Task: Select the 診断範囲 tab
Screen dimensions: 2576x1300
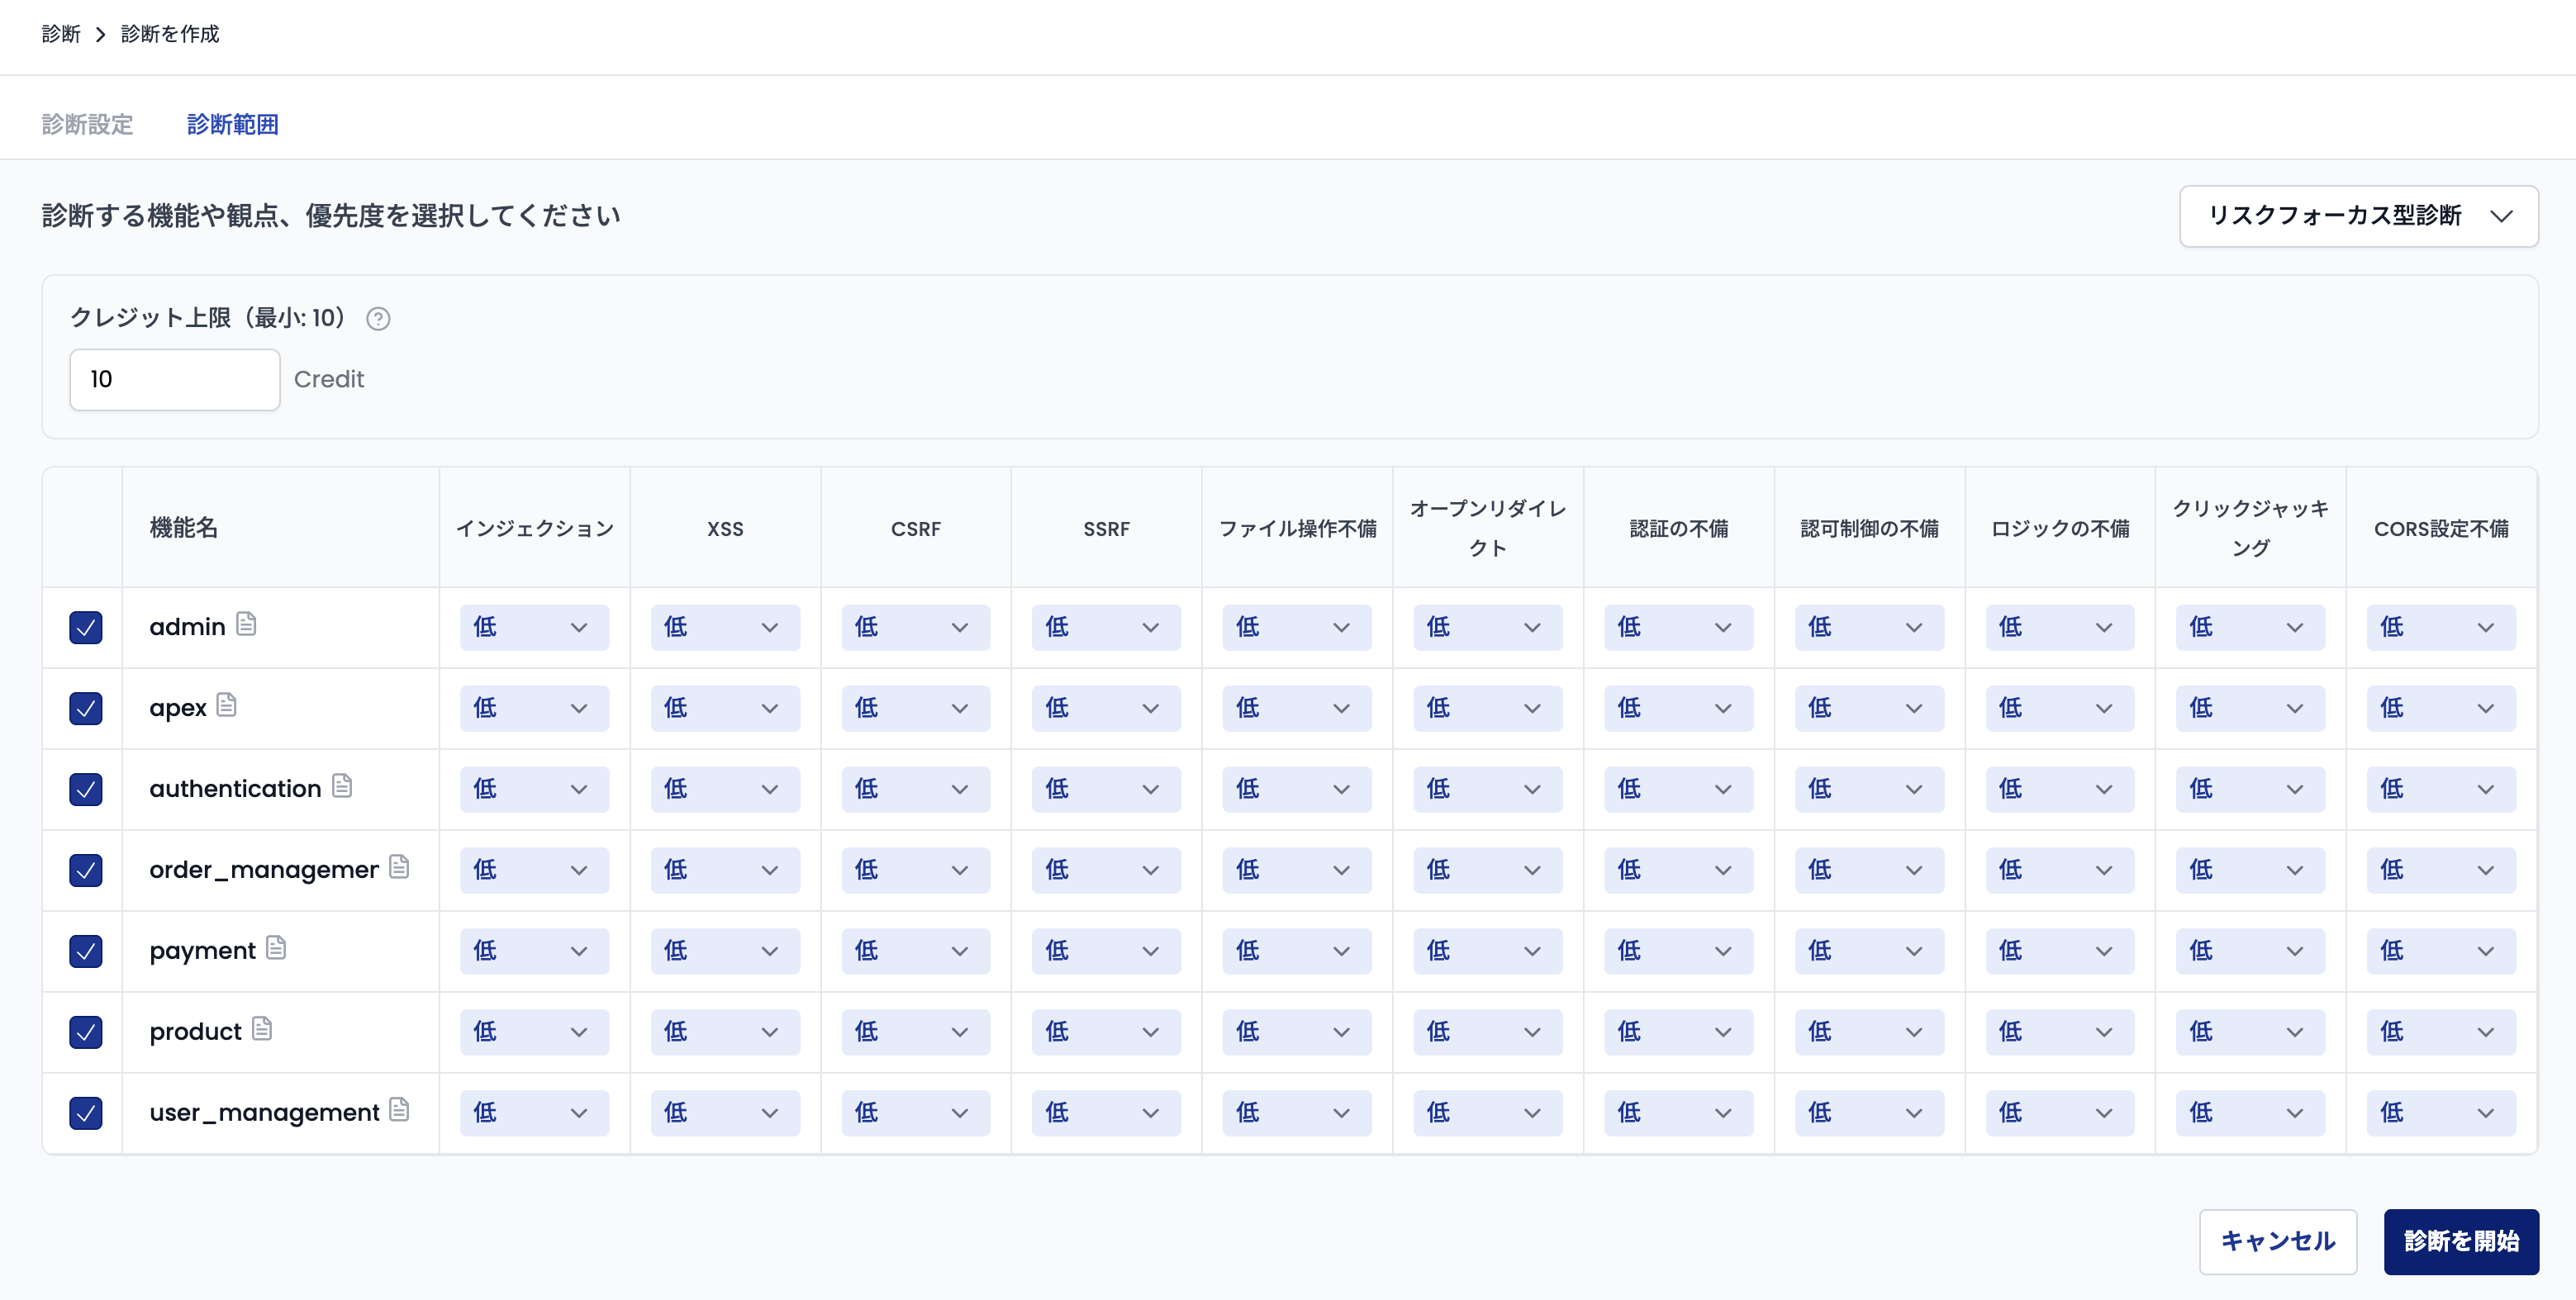Action: [x=233, y=123]
